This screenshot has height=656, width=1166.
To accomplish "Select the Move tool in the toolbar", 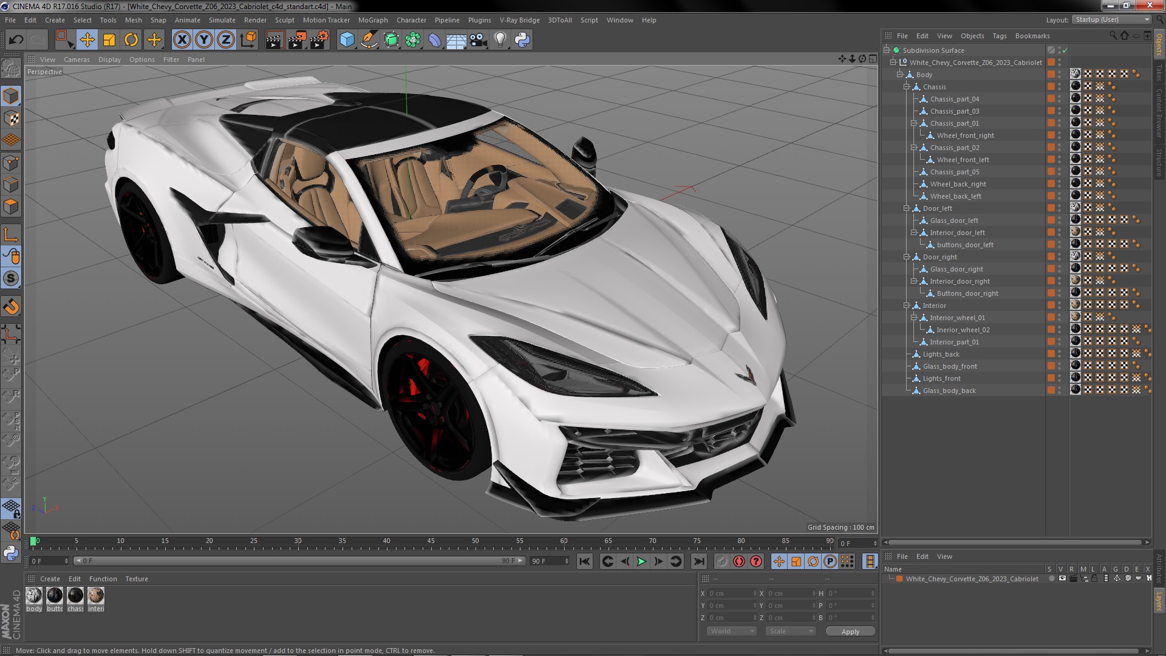I will click(x=87, y=40).
